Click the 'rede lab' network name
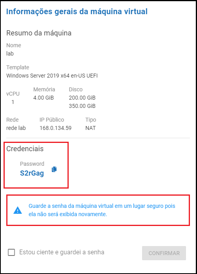197x274 pixels. (x=16, y=128)
